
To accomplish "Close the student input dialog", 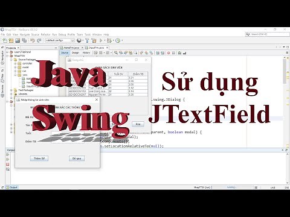I will click(97, 99).
